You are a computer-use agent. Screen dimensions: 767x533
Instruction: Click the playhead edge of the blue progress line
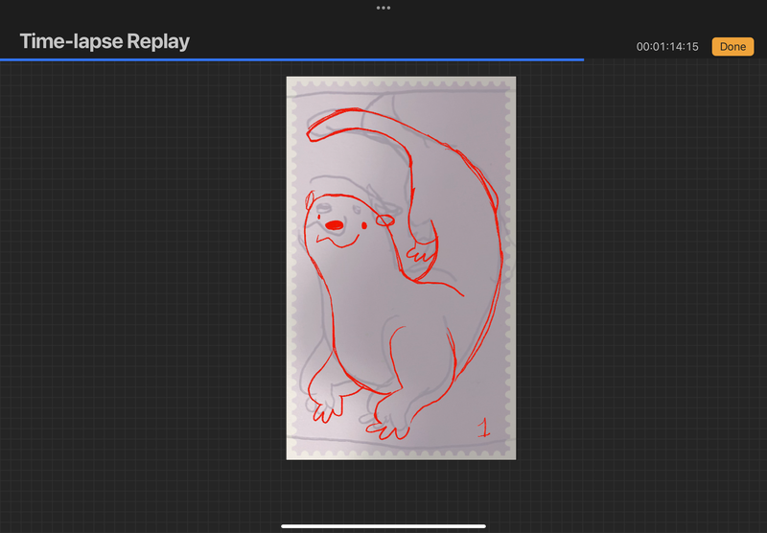tap(582, 59)
